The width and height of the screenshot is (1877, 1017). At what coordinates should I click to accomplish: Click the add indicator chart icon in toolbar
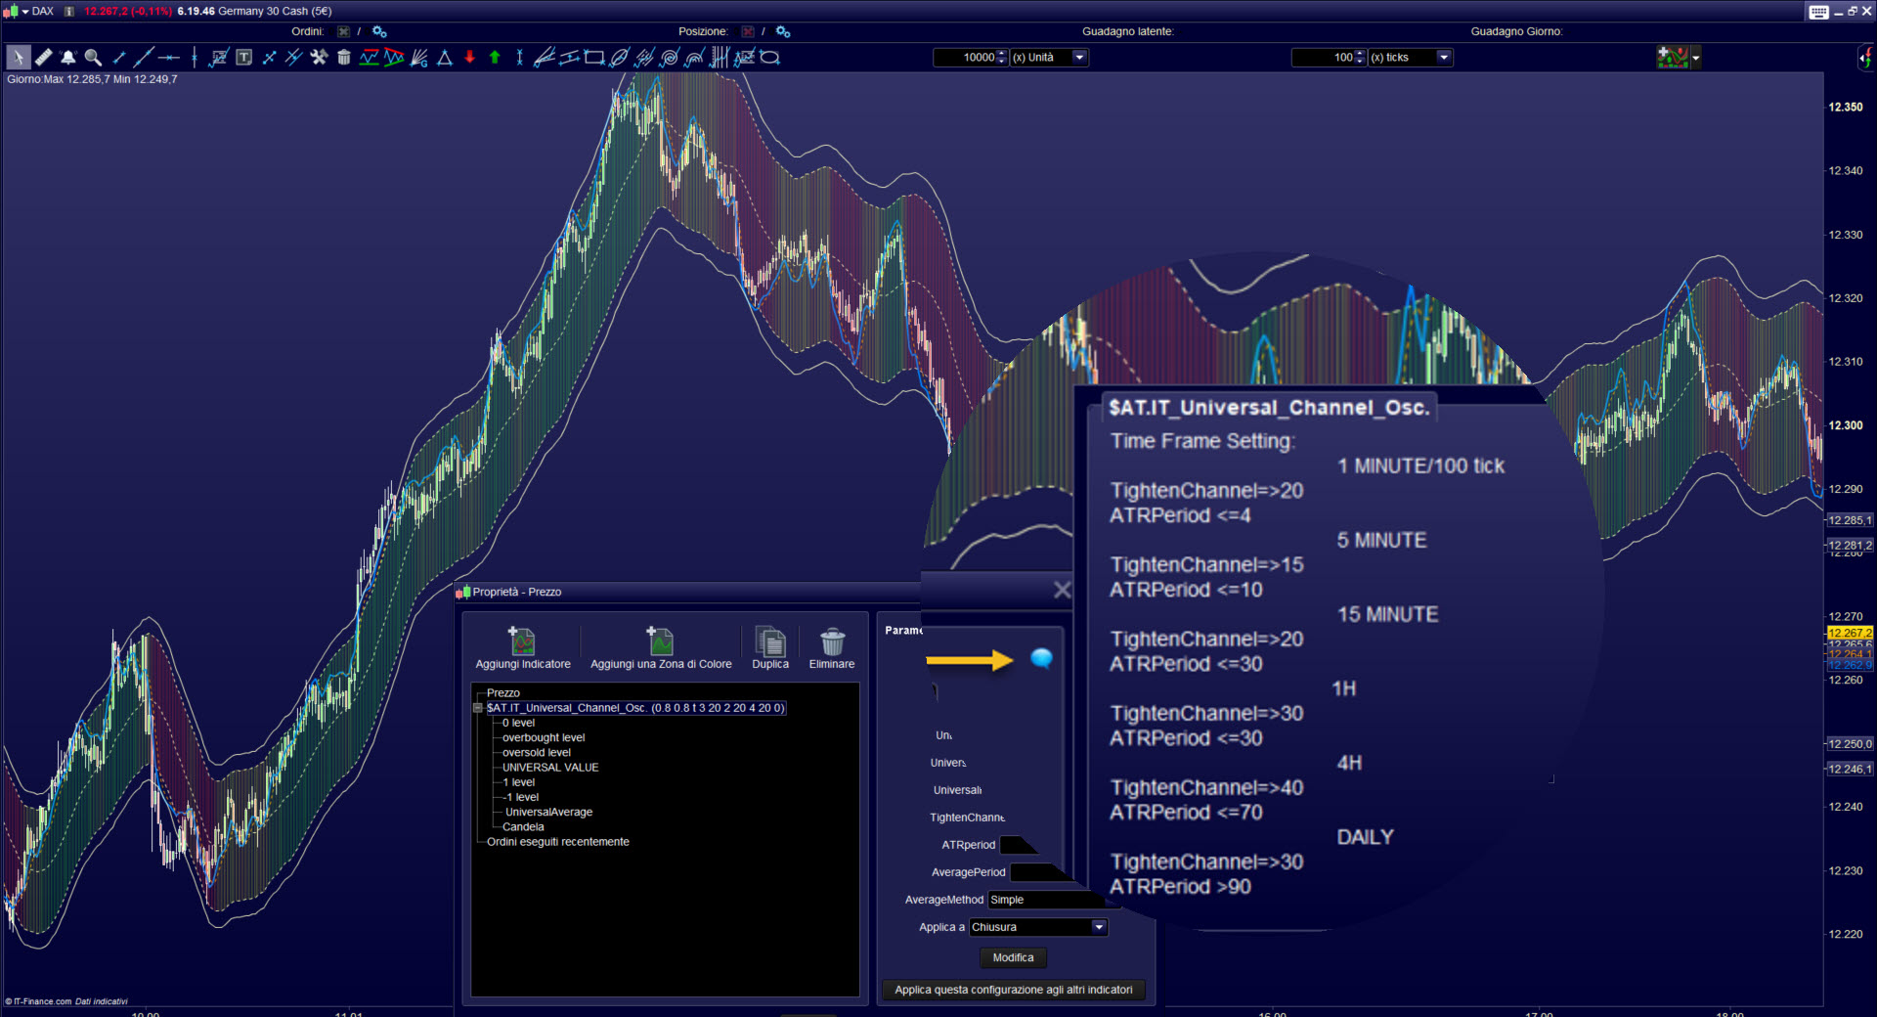[x=1672, y=58]
